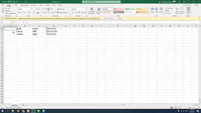Switch to the Formulas tab
This screenshot has height=113, width=201.
coord(34,5)
